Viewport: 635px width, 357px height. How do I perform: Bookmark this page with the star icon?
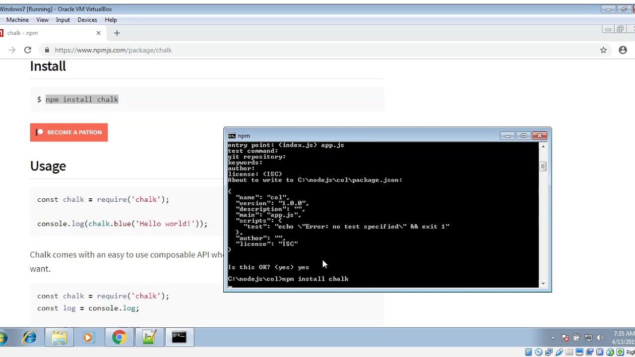[603, 50]
